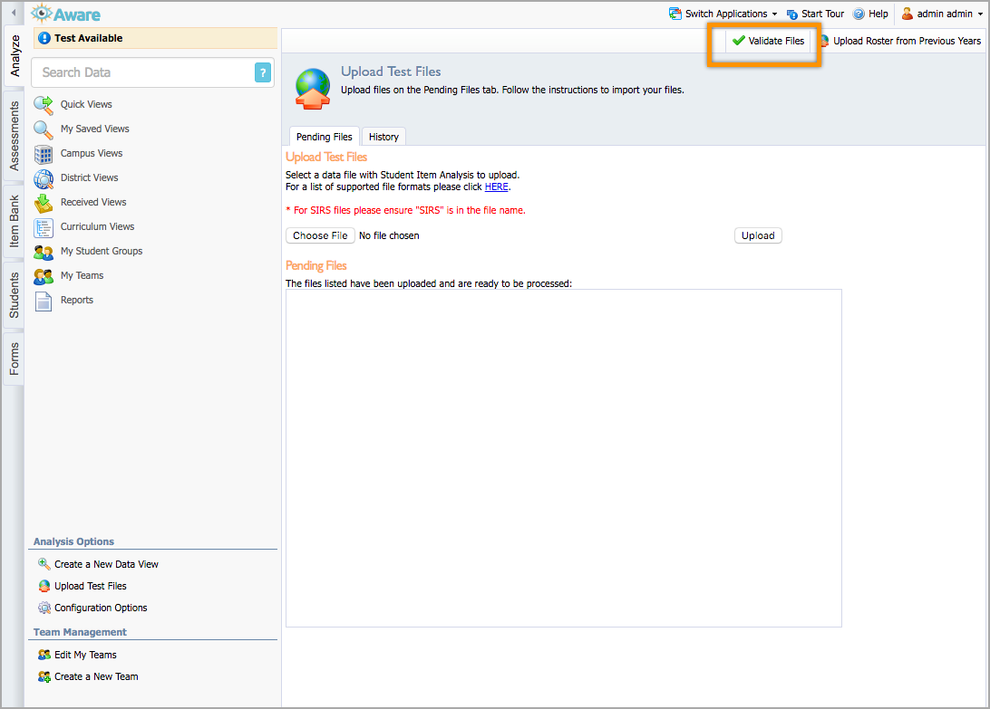
Task: Open District Views label
Action: click(x=89, y=177)
